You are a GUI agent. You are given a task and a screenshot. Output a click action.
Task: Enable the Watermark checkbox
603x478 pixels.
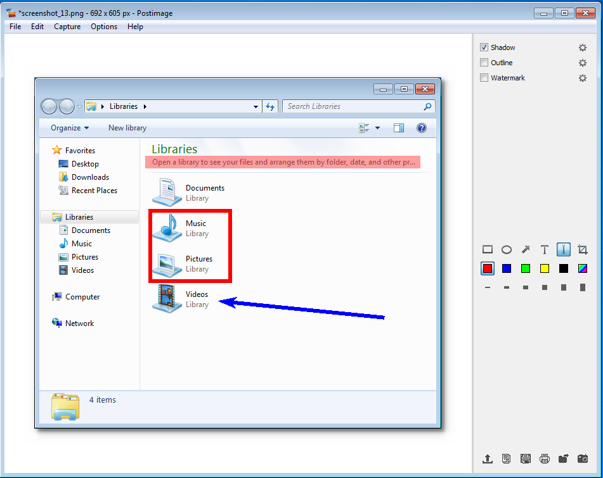coord(484,78)
